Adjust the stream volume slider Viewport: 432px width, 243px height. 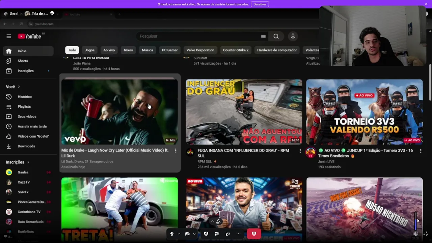tap(416, 220)
